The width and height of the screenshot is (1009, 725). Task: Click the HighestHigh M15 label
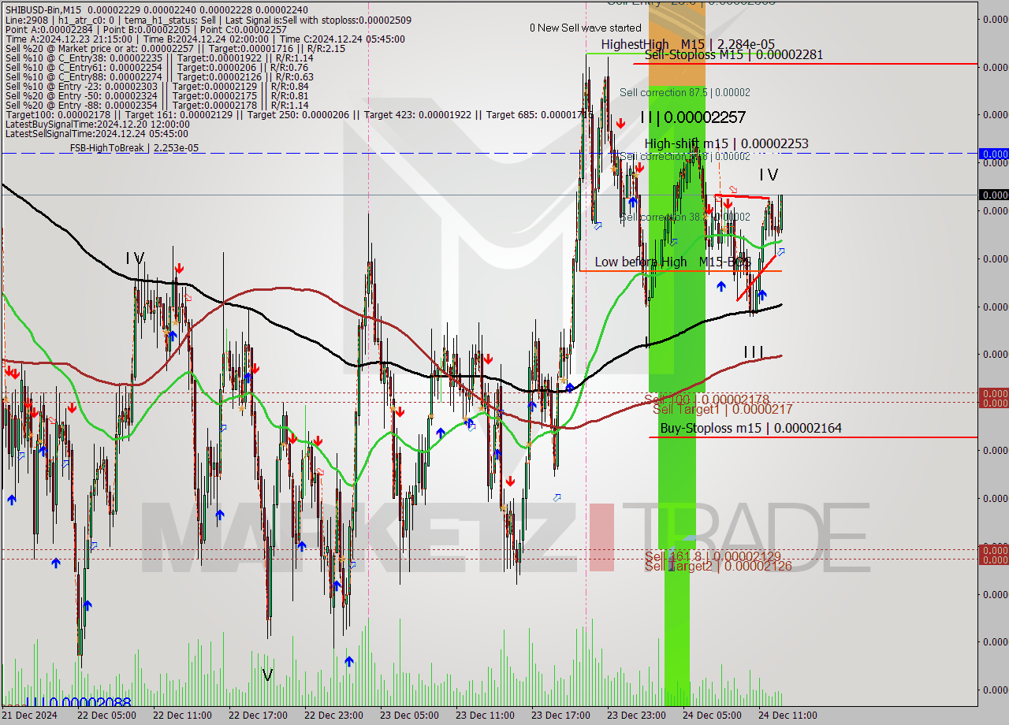tap(688, 44)
